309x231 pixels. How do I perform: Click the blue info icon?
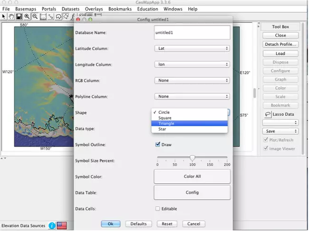tap(52, 225)
